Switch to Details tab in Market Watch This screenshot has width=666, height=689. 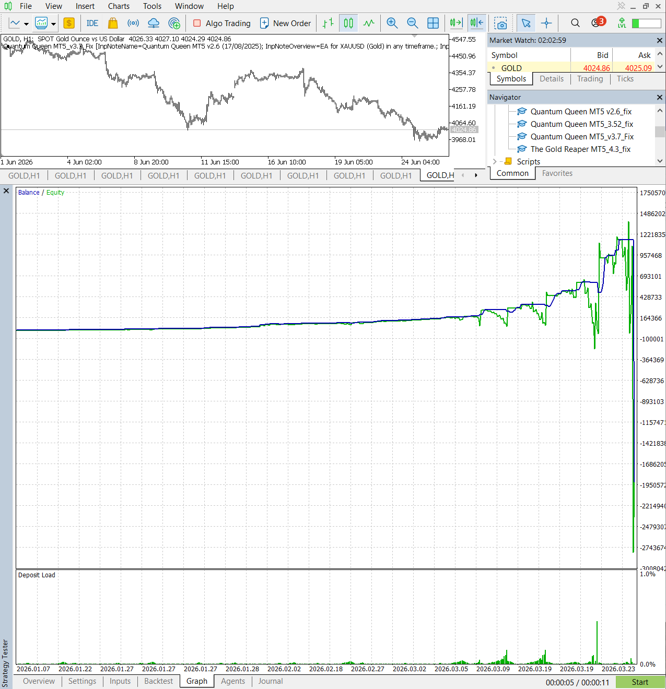click(552, 79)
